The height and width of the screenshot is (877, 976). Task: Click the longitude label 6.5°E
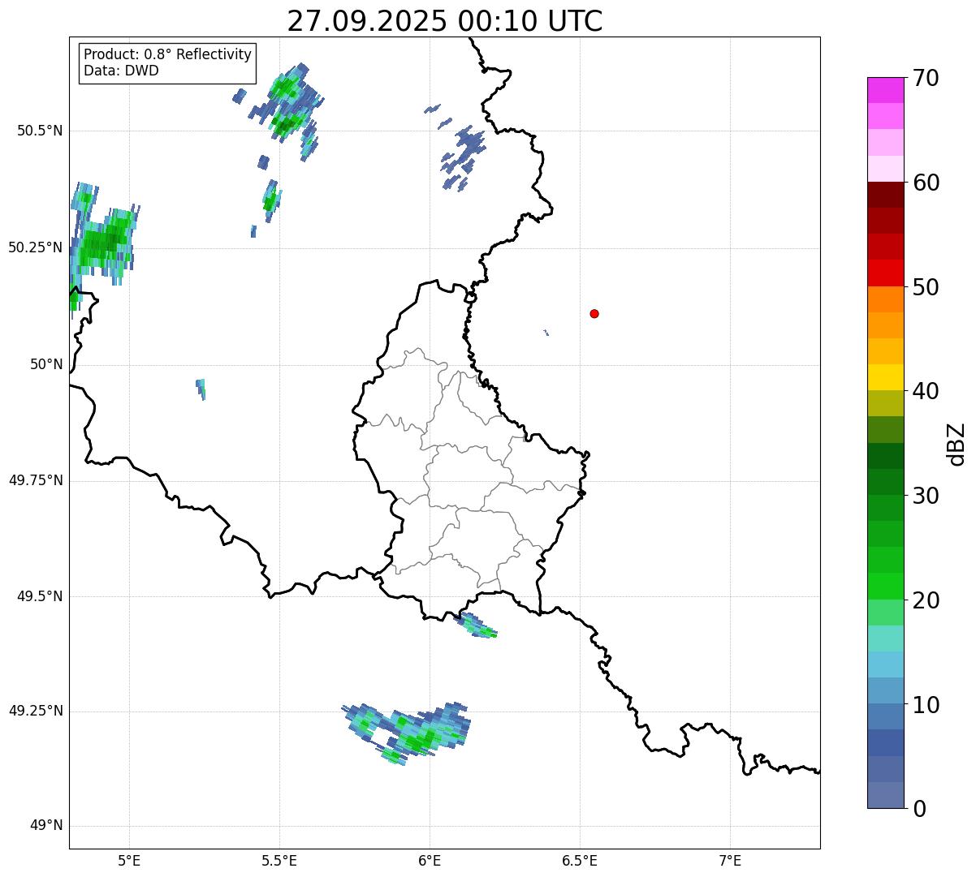(581, 861)
